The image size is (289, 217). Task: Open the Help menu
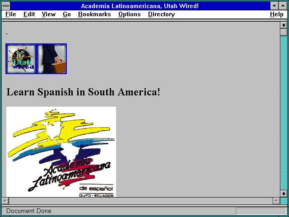277,14
